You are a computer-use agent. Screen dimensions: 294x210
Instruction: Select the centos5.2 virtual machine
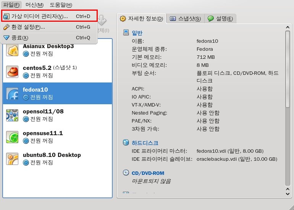coord(58,71)
